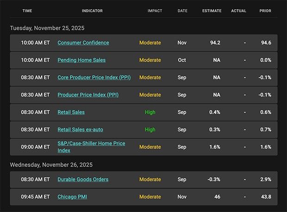The width and height of the screenshot is (287, 212).
Task: Open the Durable Goods Orders link
Action: click(83, 180)
